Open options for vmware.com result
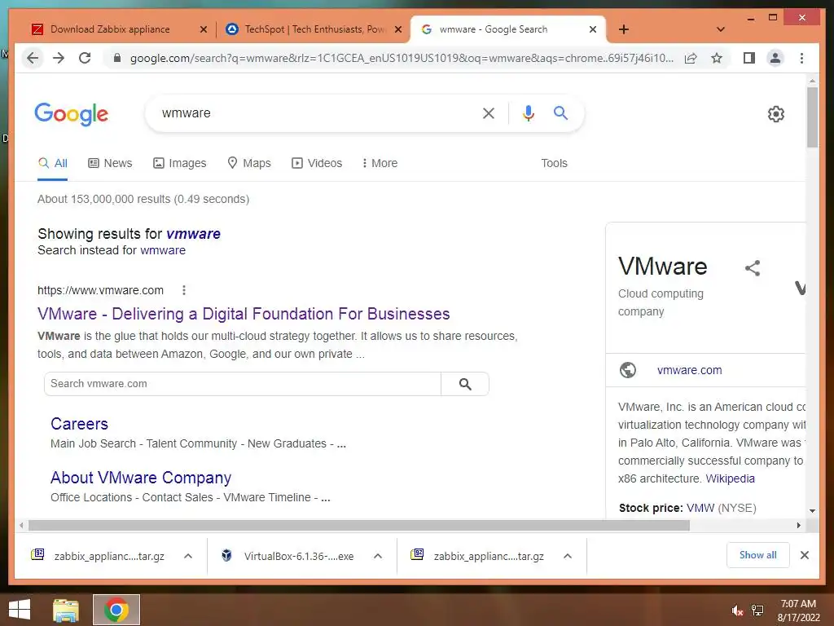The image size is (834, 626). click(x=184, y=290)
